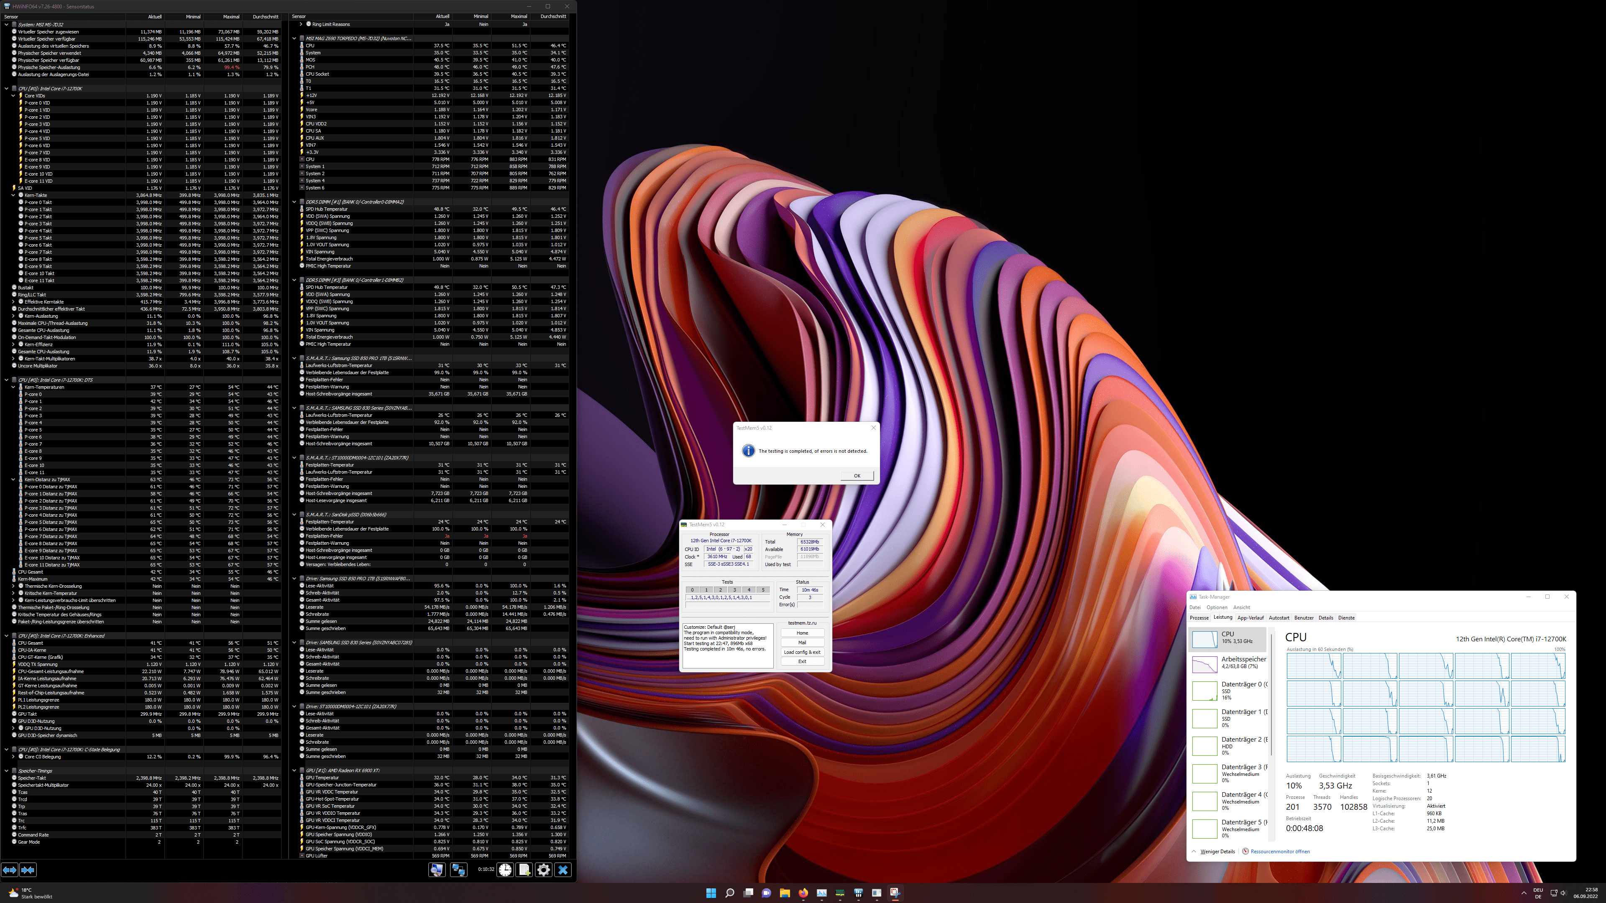Click clock and date in taskbar
The height and width of the screenshot is (903, 1606).
(x=1586, y=893)
